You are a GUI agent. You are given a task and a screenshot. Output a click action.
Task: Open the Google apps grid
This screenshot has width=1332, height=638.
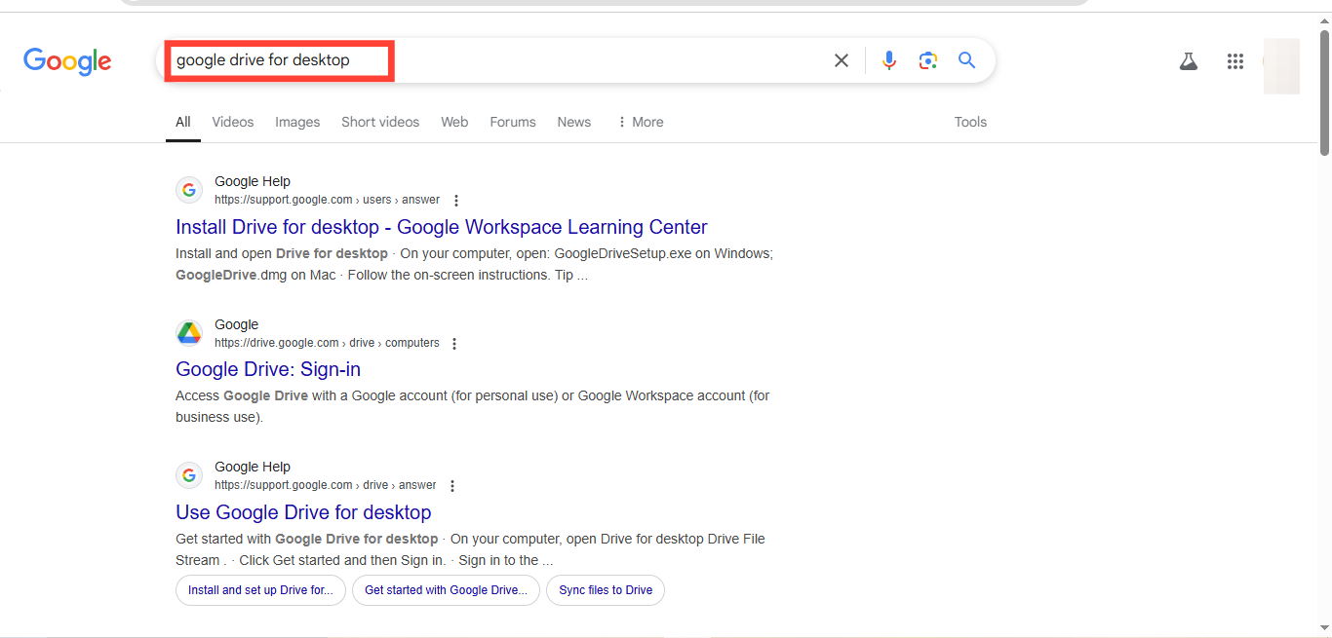click(x=1235, y=61)
